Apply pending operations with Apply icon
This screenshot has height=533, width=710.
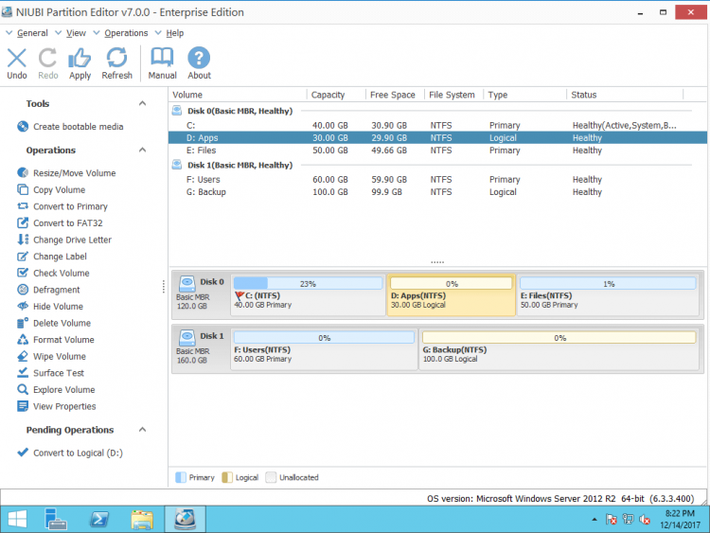(x=80, y=62)
